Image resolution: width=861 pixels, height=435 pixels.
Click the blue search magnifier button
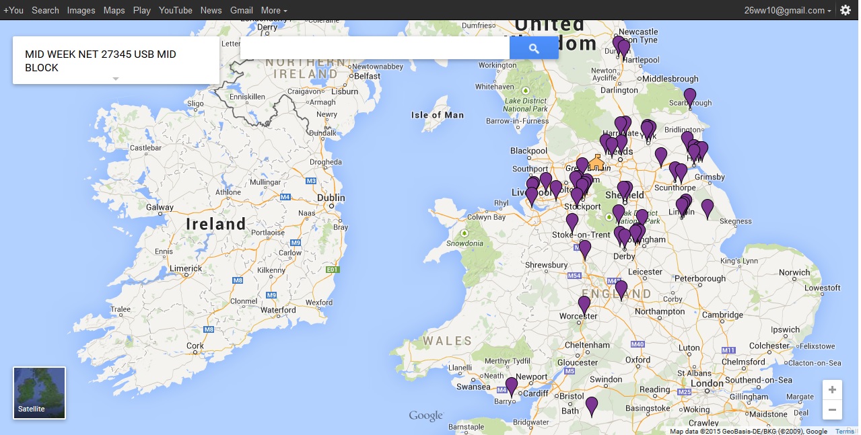[534, 48]
